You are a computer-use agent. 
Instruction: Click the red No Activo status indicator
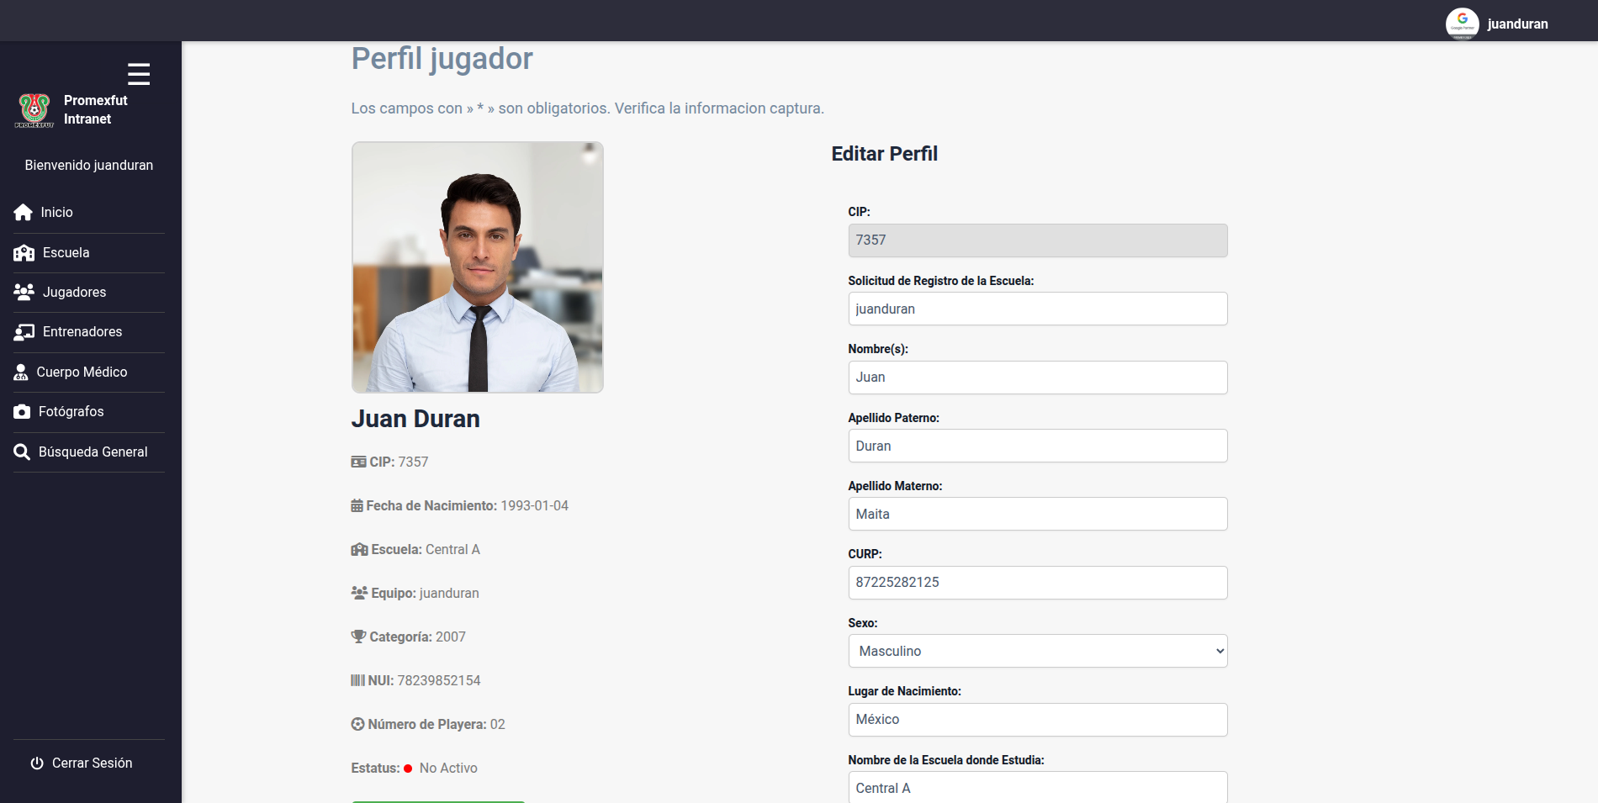click(407, 768)
